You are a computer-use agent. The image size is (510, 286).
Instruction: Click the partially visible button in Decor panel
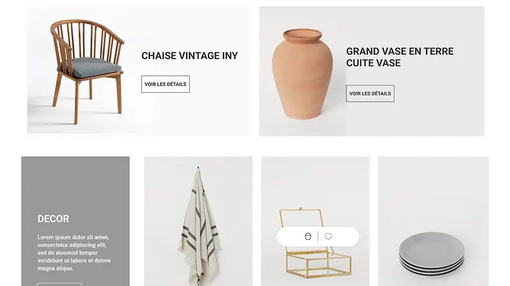tap(59, 284)
